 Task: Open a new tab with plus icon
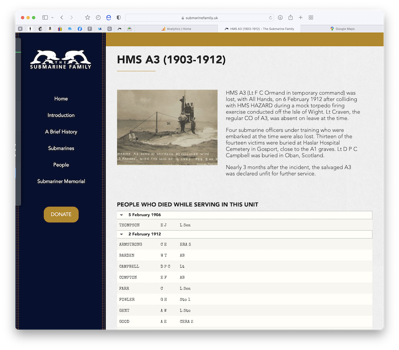(301, 17)
